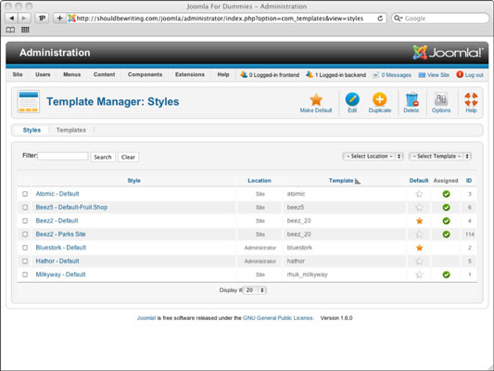Screen dimensions: 494x371
Task: Click the Delete trash toolbar icon
Action: 412,99
